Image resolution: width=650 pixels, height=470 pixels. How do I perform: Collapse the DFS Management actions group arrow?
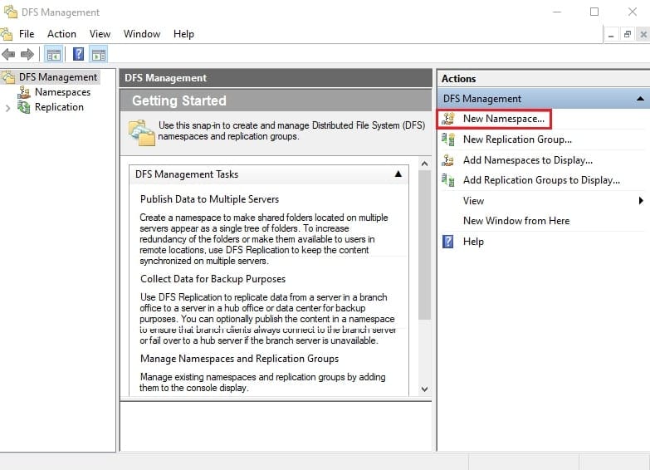[640, 99]
